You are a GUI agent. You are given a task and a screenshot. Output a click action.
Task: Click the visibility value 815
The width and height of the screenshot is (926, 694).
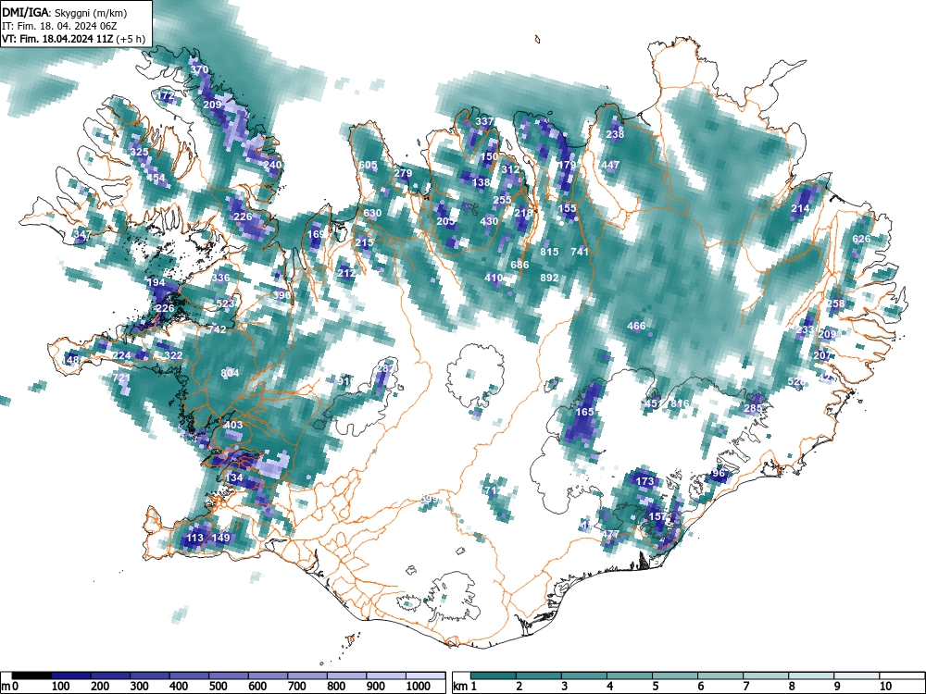550,252
